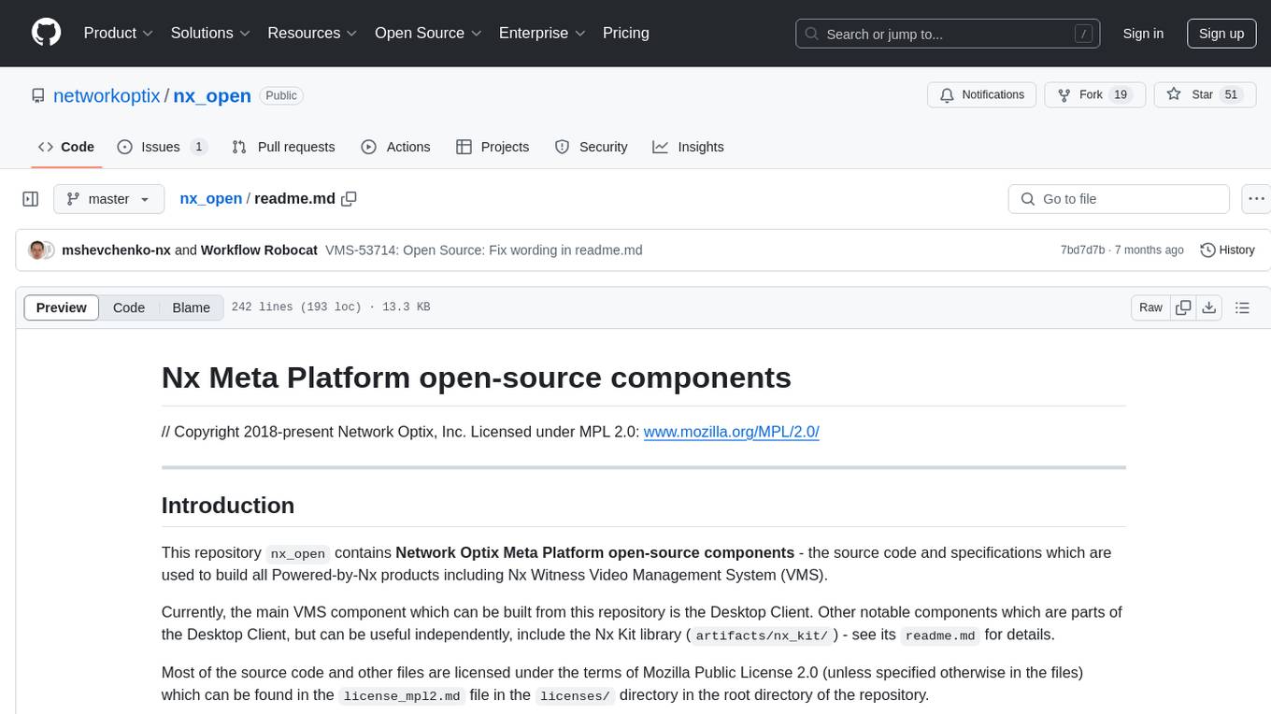This screenshot has height=714, width=1271.
Task: Expand the Enterprise menu
Action: tap(542, 33)
